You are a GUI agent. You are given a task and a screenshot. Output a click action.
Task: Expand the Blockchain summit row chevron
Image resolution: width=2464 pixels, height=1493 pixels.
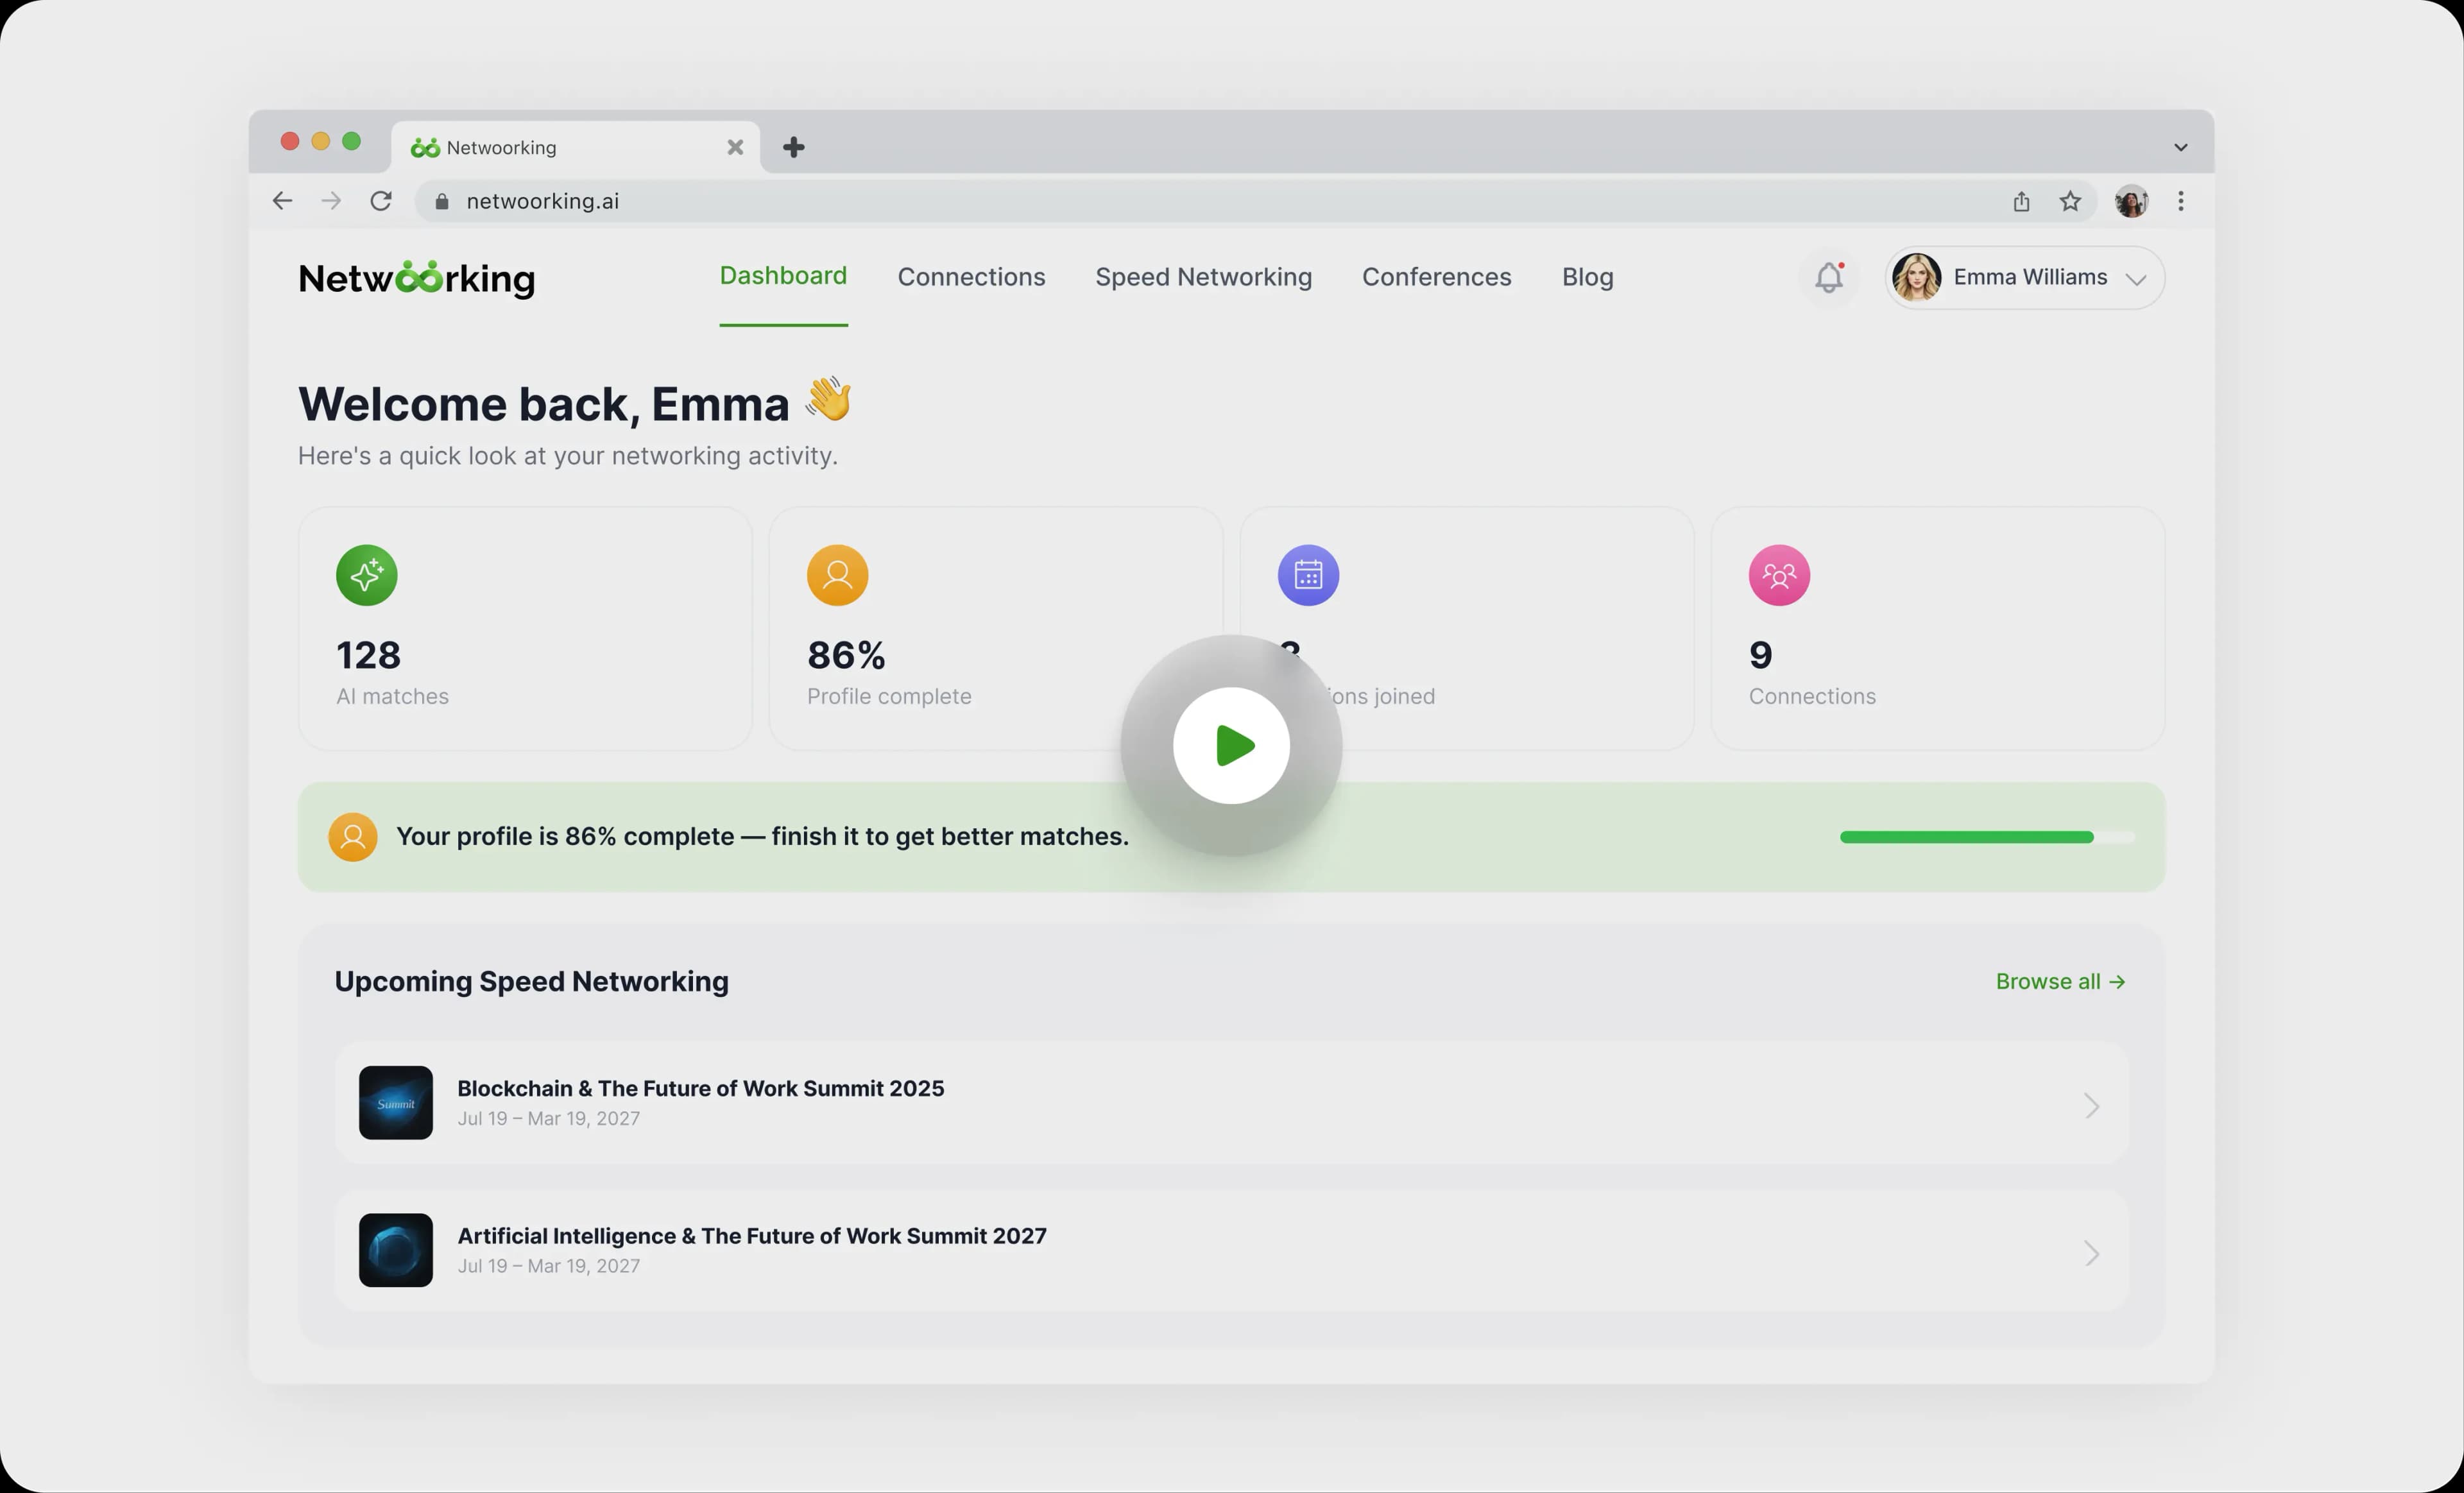point(2091,1105)
